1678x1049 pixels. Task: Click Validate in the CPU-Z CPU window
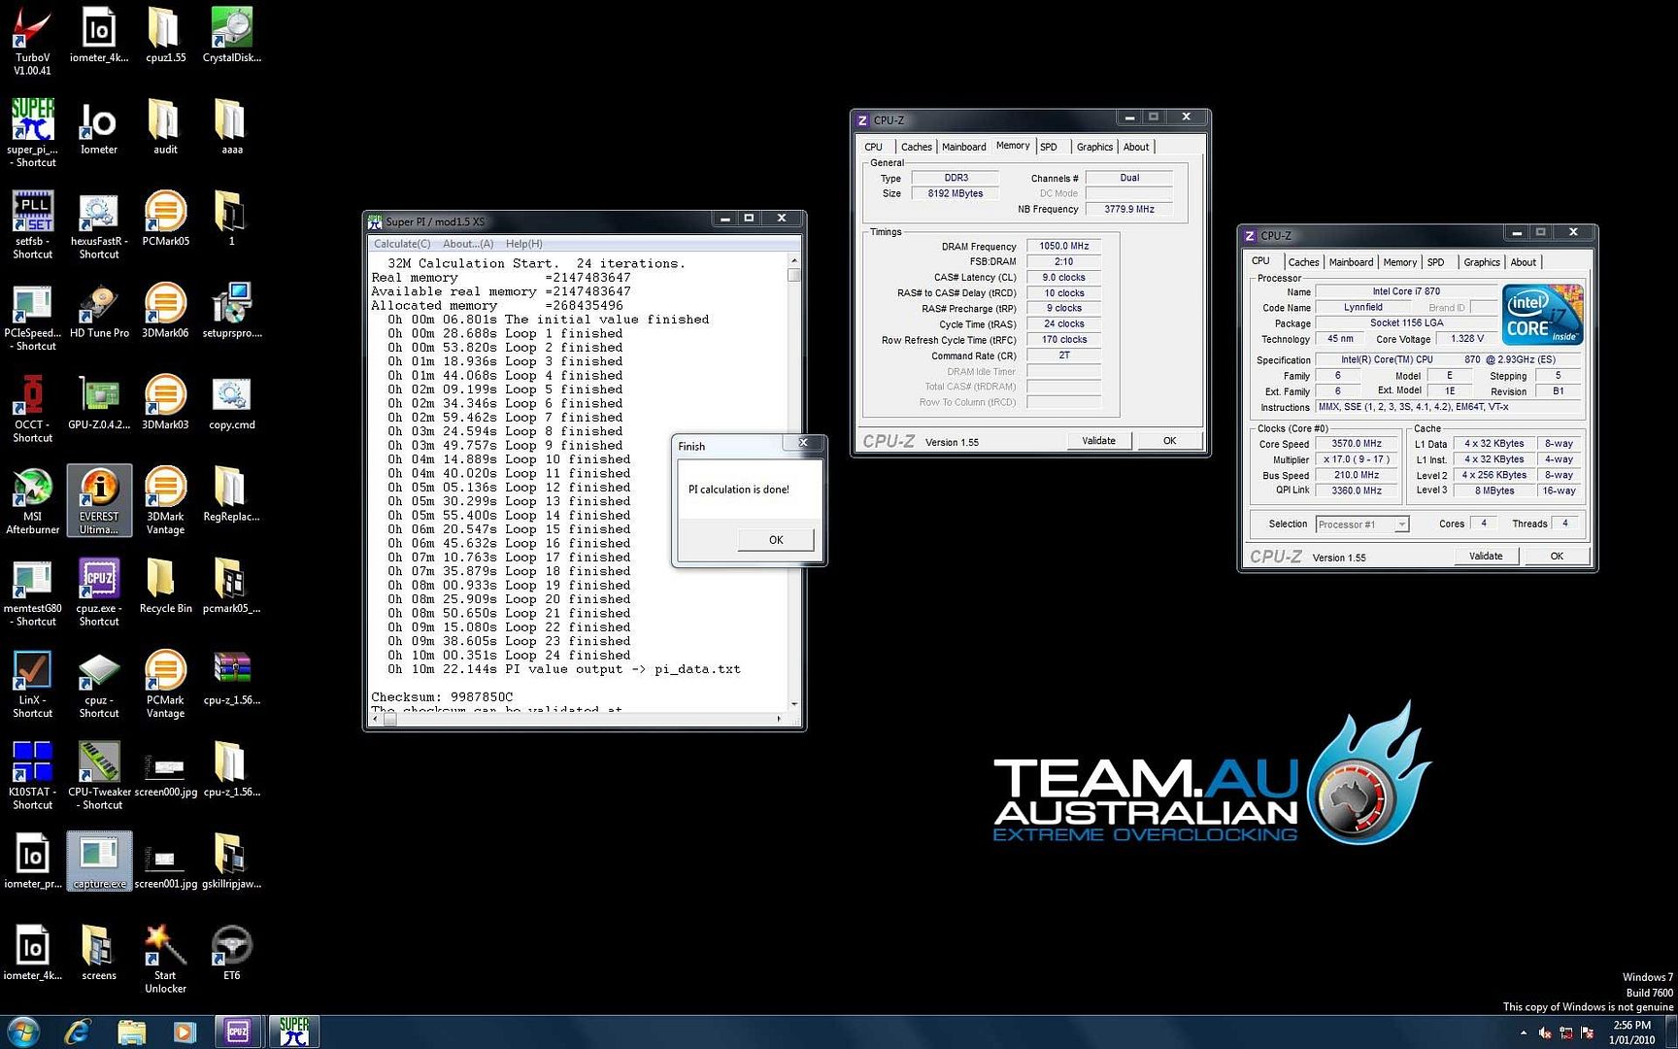click(1486, 557)
